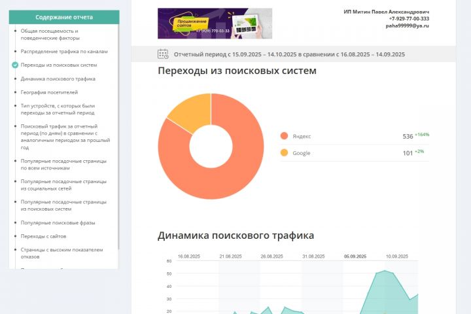This screenshot has width=471, height=314.
Task: Open Популярные поисковые фразы section
Action: tap(58, 222)
